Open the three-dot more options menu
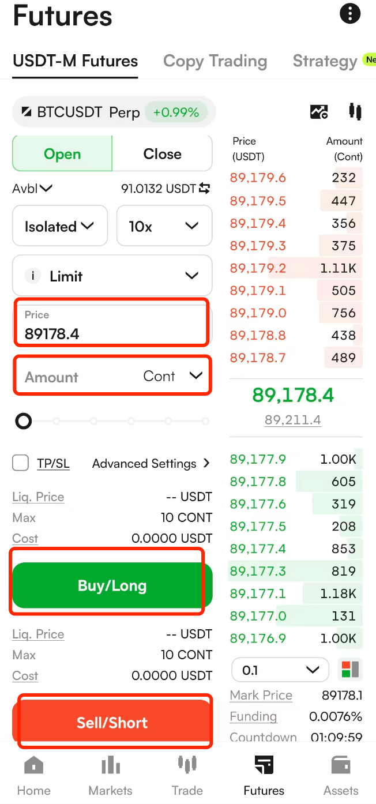The height and width of the screenshot is (804, 376). click(349, 13)
